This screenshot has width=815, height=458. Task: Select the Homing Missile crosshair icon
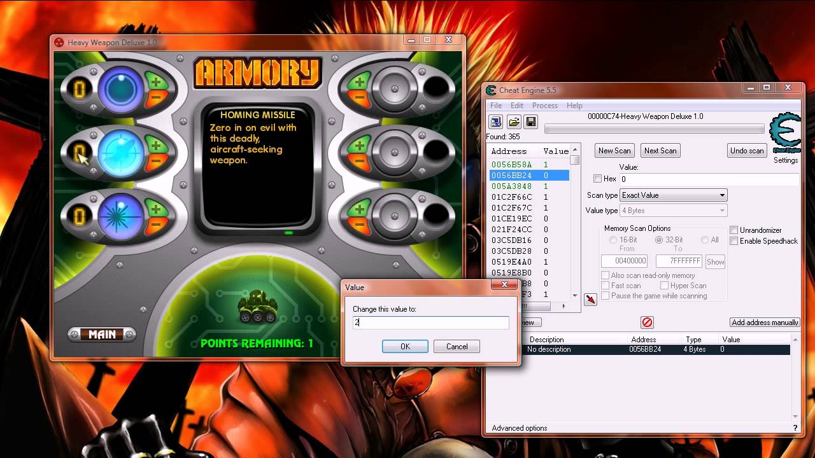click(120, 153)
